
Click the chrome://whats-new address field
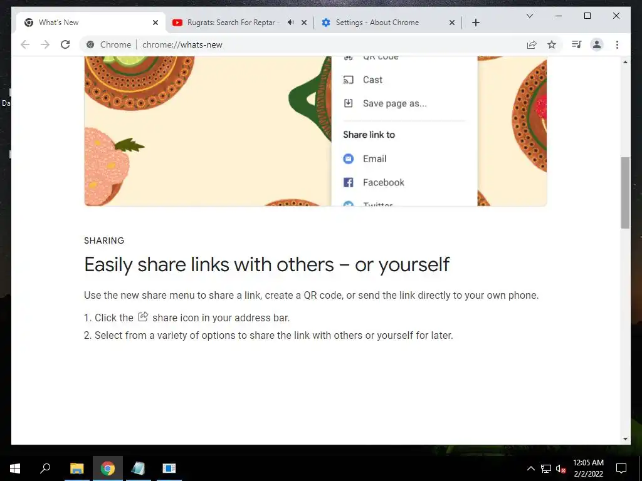(x=182, y=44)
